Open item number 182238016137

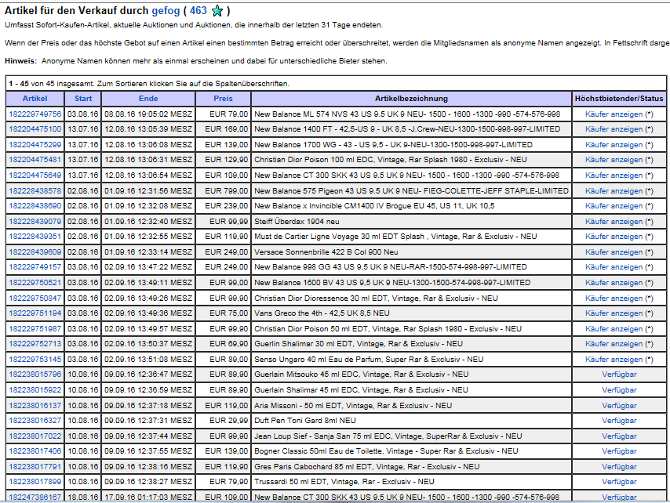[35, 406]
